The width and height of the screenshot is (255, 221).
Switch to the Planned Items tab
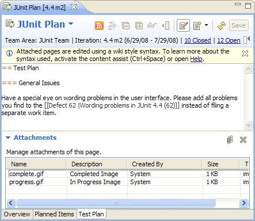pyautogui.click(x=54, y=214)
